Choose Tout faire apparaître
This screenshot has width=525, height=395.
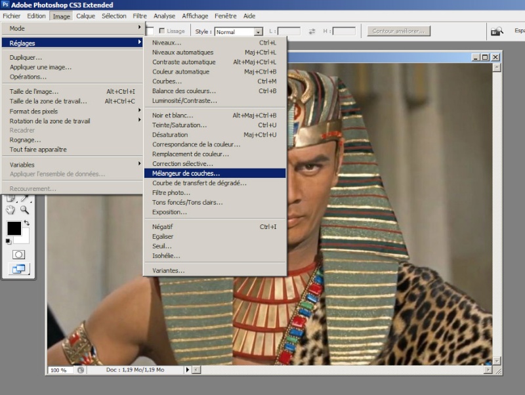click(x=72, y=150)
